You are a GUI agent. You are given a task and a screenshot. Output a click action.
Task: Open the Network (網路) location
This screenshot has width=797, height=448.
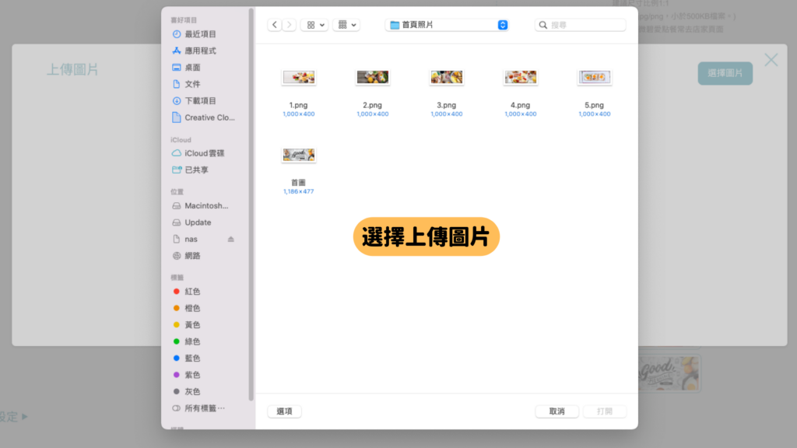[x=192, y=255]
